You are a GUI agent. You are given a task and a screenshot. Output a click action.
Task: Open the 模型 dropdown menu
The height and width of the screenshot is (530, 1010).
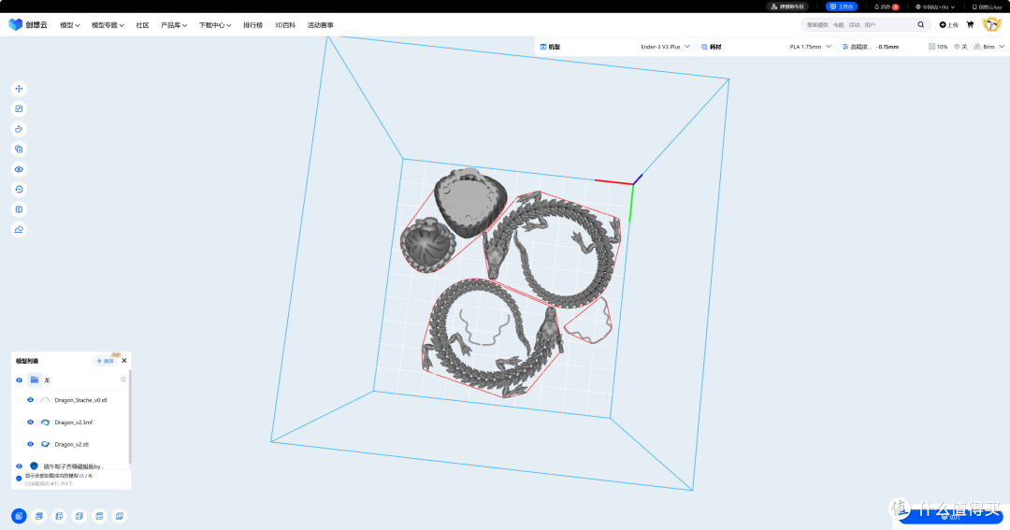tap(69, 25)
